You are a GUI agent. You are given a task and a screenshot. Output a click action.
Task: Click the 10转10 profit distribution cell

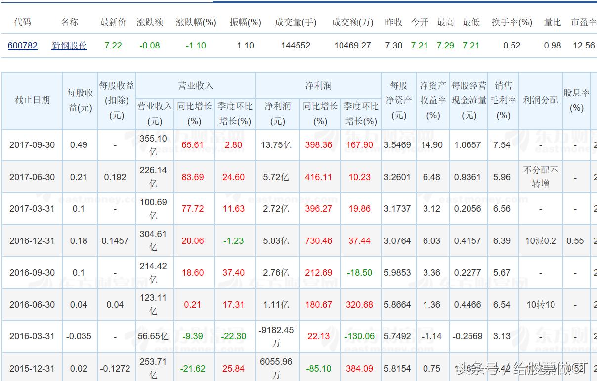click(541, 304)
